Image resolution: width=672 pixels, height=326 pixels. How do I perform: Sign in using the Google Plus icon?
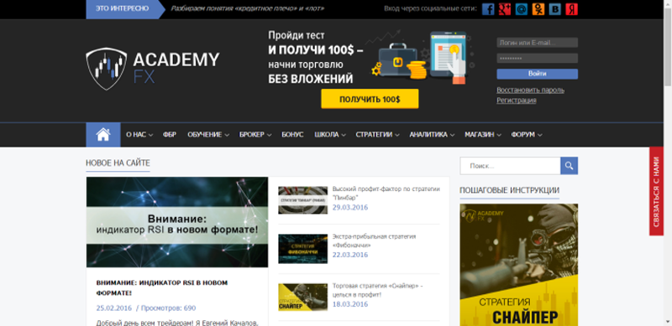tap(505, 9)
